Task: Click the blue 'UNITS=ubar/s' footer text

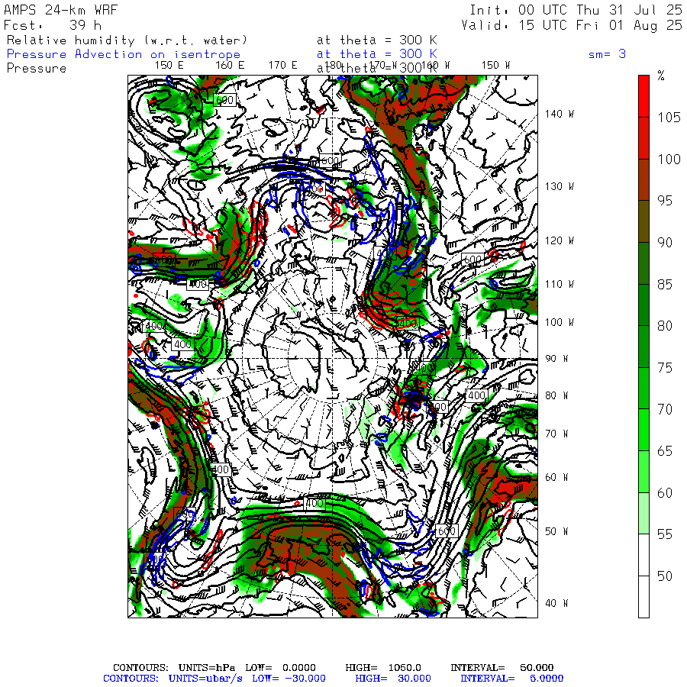Action: pyautogui.click(x=205, y=679)
